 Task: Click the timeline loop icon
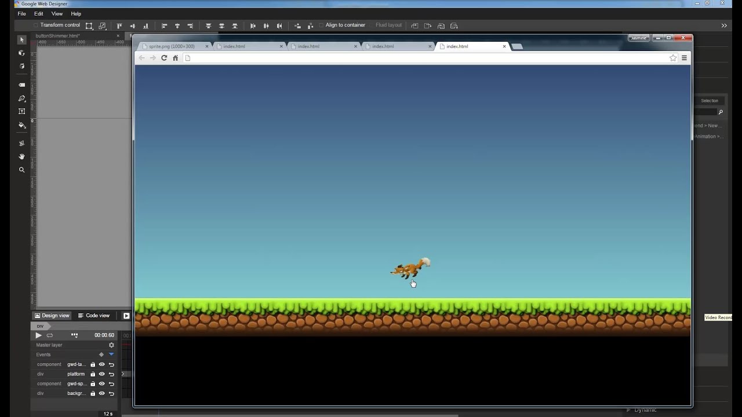point(50,335)
